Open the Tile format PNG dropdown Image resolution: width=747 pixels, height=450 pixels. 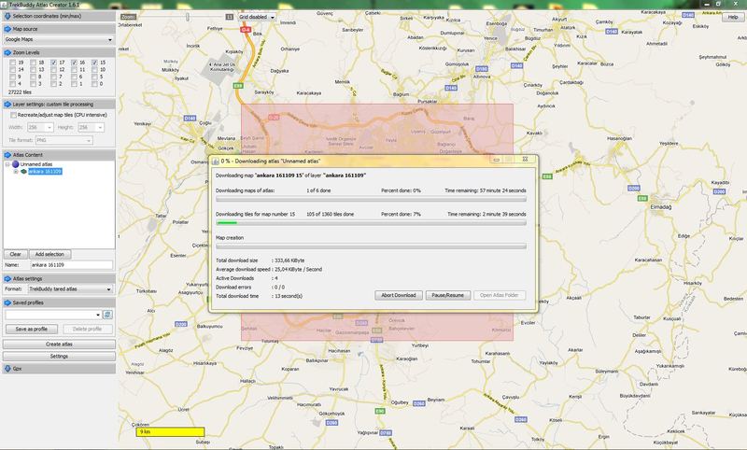pos(89,140)
